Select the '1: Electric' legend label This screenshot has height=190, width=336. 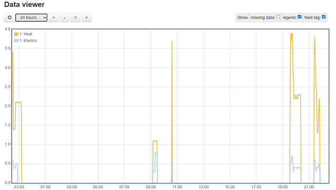click(x=28, y=41)
